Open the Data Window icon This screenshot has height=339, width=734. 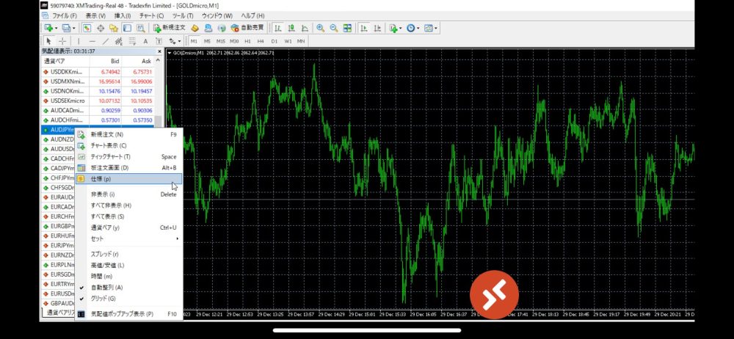(x=100, y=28)
